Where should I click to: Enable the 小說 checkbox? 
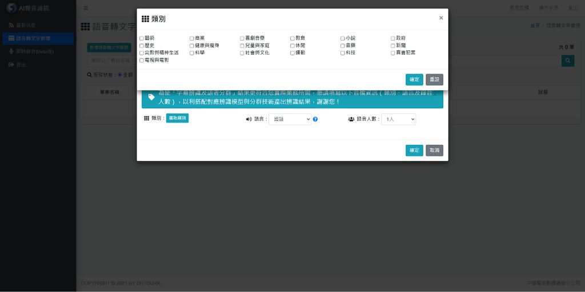coord(343,38)
